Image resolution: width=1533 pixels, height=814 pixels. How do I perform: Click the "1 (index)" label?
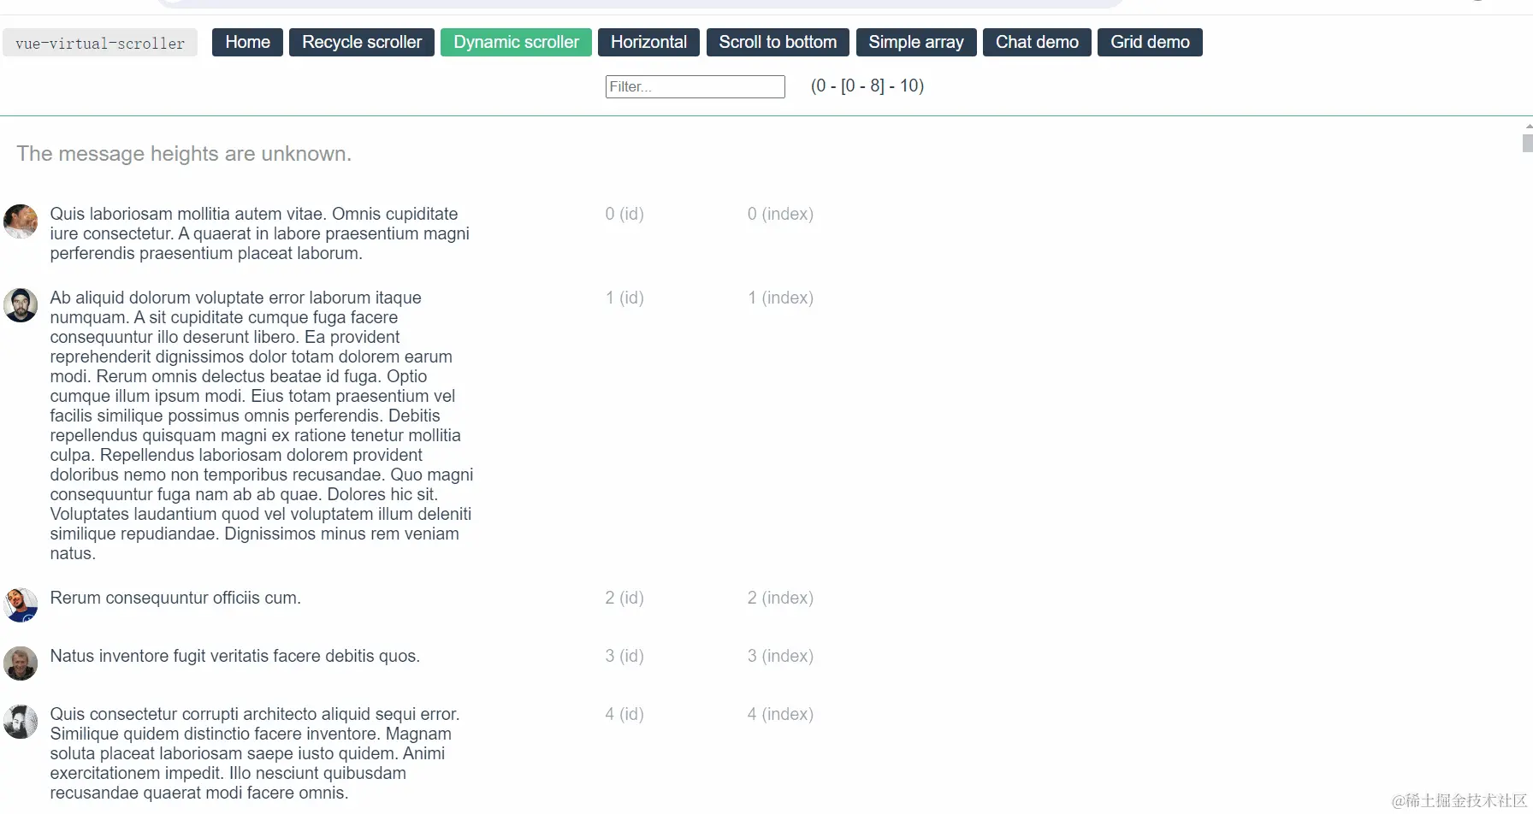[x=780, y=298]
